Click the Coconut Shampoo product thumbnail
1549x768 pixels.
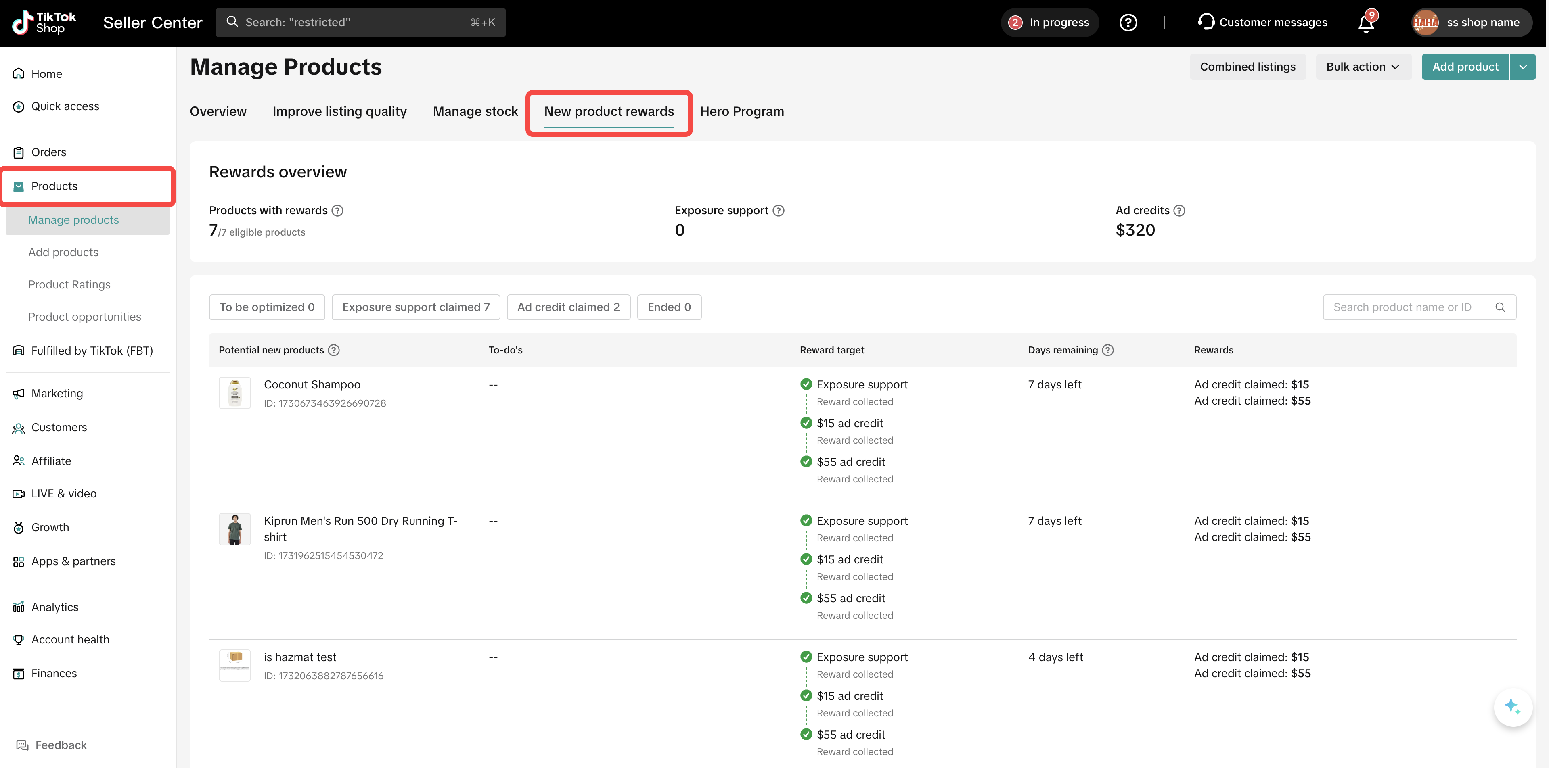point(234,393)
